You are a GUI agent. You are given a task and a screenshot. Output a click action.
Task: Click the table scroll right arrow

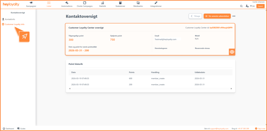pos(231,89)
